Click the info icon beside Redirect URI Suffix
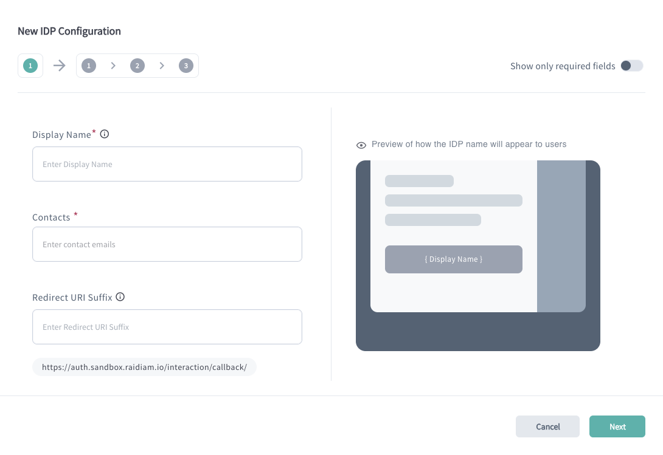Viewport: 663px width, 455px height. (x=120, y=296)
